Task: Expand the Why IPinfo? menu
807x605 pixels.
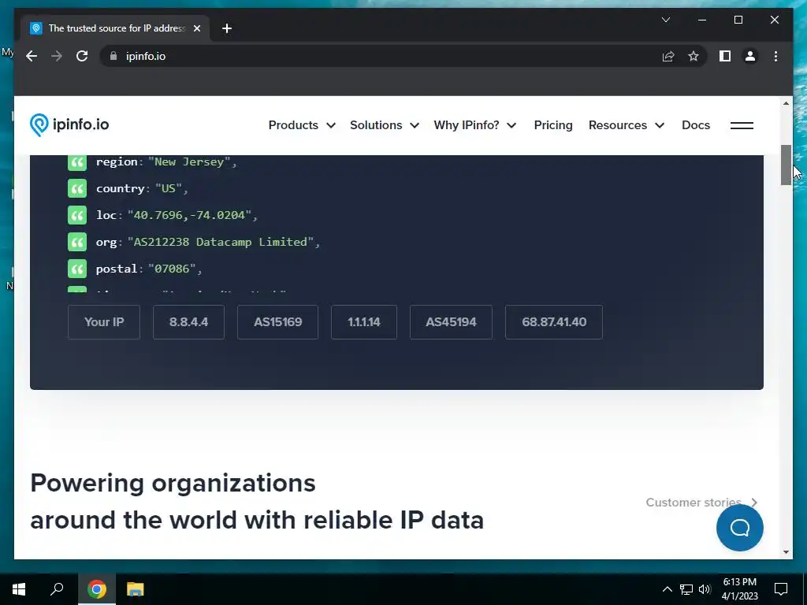Action: click(x=475, y=125)
